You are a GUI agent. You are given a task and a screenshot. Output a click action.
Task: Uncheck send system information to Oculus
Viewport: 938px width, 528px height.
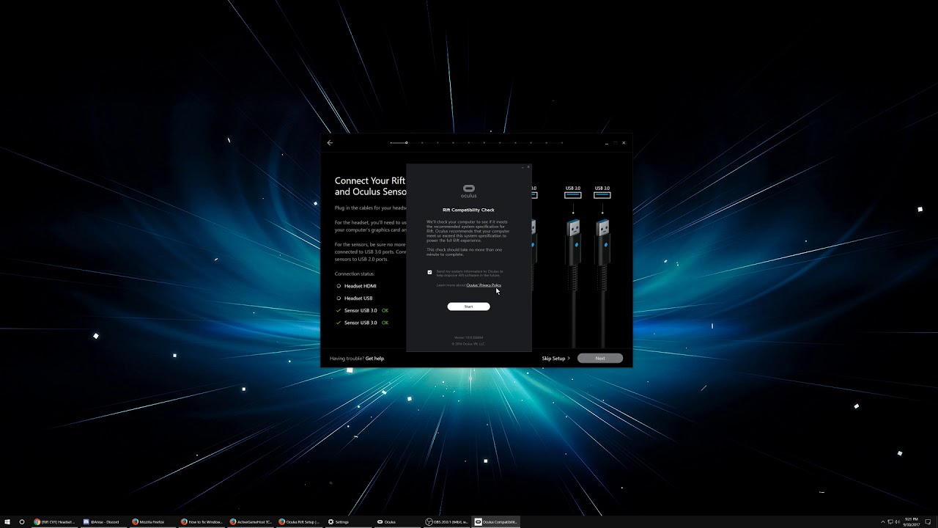coord(429,272)
